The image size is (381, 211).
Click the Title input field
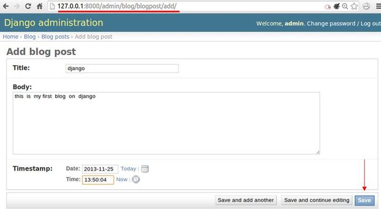[123, 69]
